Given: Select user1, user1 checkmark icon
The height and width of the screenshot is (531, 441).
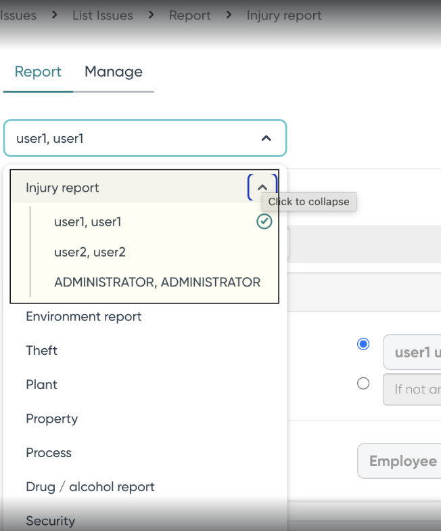Looking at the screenshot, I should click(x=264, y=222).
